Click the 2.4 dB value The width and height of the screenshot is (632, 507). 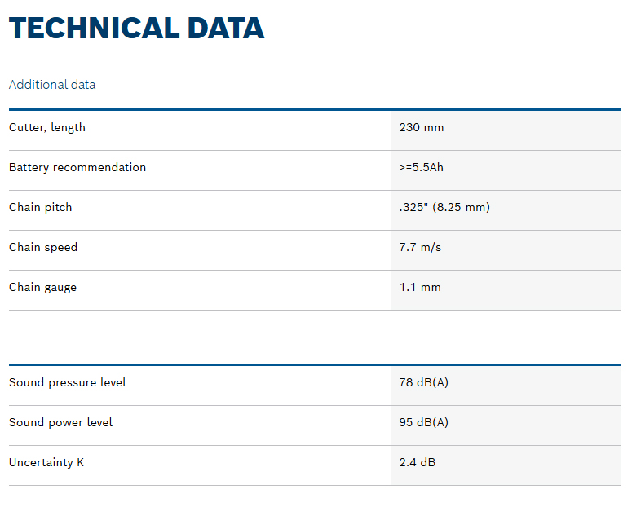(x=417, y=462)
